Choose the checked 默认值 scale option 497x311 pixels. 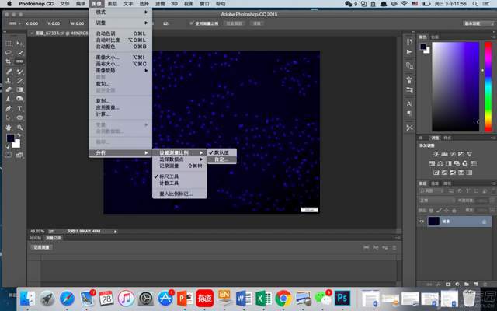(221, 152)
